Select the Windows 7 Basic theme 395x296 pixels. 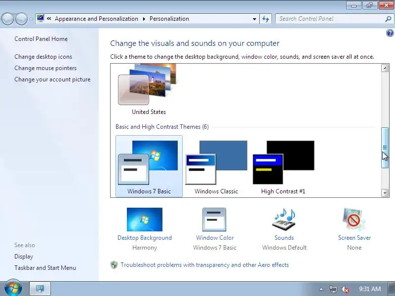[149, 166]
